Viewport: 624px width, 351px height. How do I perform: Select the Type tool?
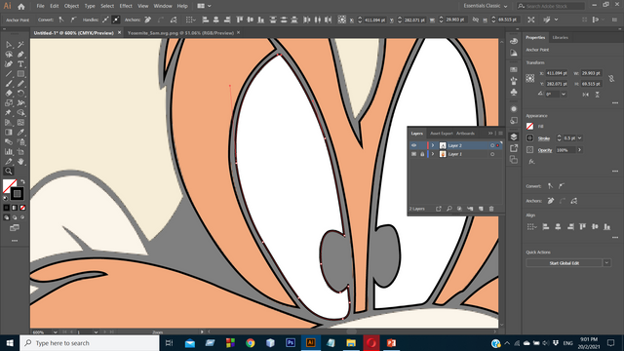click(x=20, y=64)
